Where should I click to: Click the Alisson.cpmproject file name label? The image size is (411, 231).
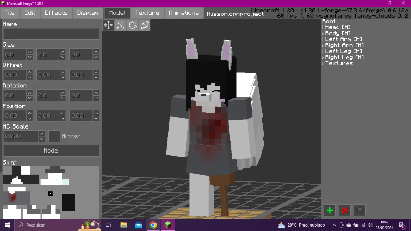coord(235,14)
